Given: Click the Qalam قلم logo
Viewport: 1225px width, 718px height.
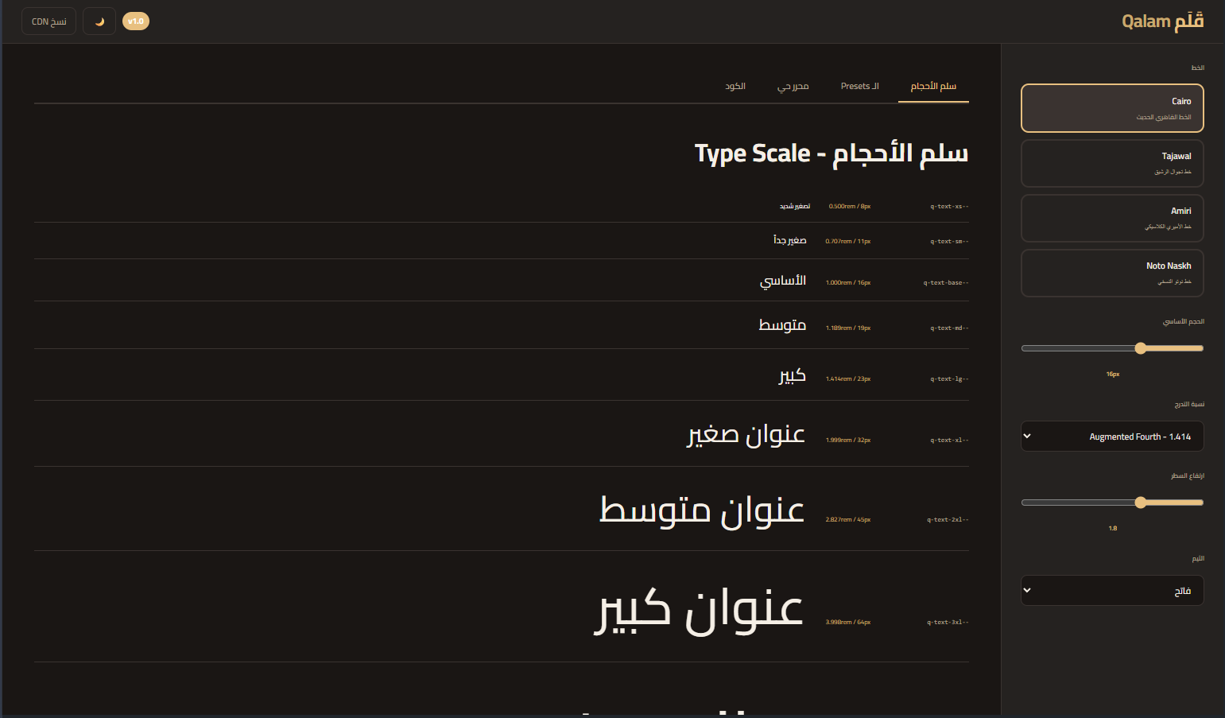Looking at the screenshot, I should (x=1162, y=21).
